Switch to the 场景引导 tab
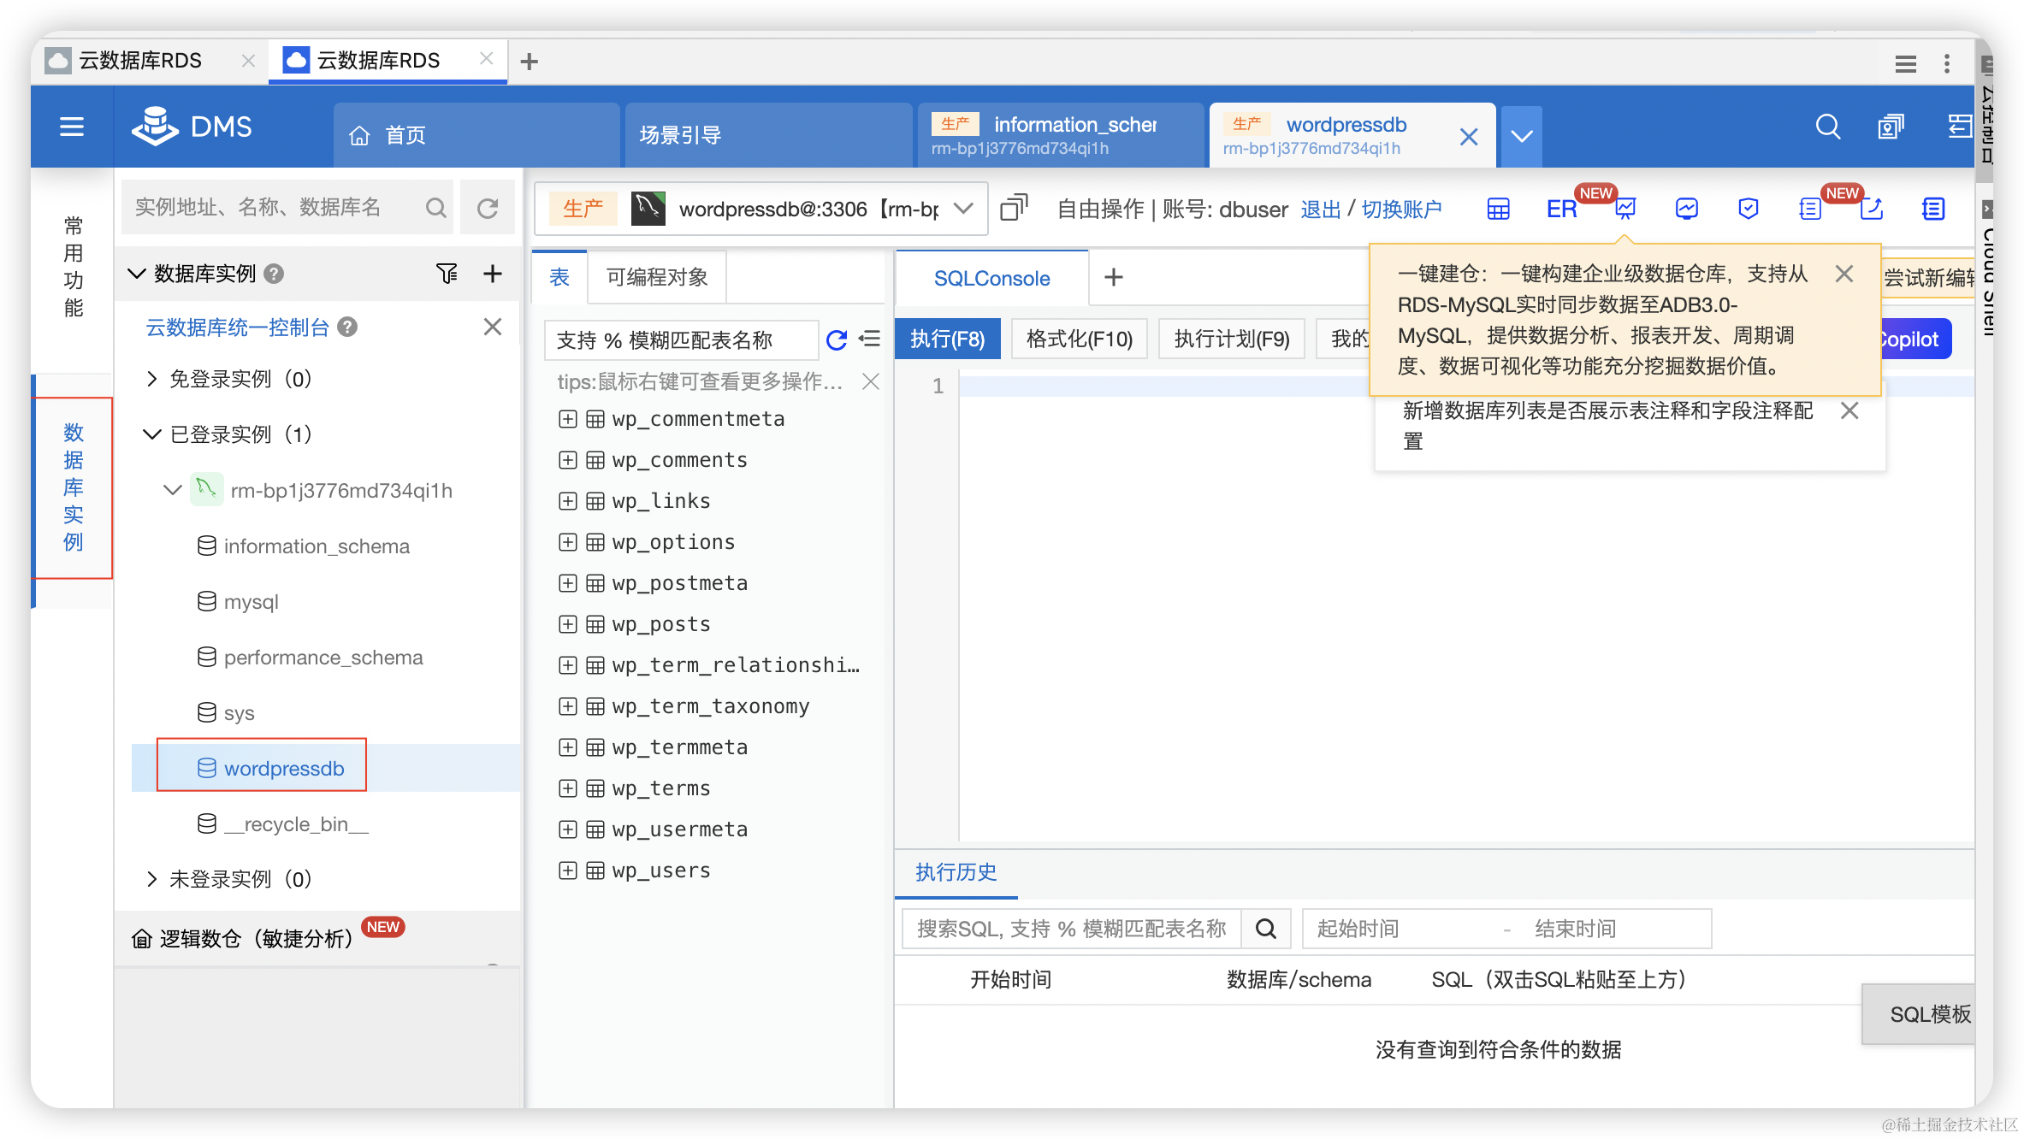This screenshot has width=2024, height=1139. click(x=768, y=135)
